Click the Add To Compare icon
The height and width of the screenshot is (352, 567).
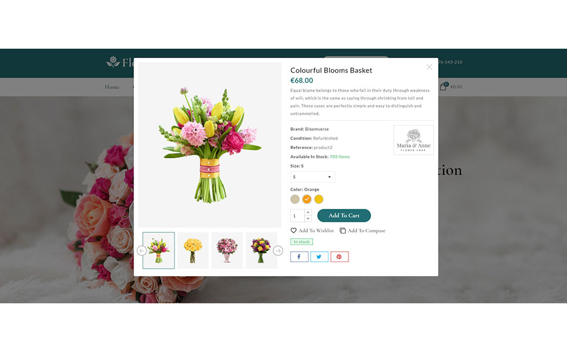pyautogui.click(x=343, y=231)
